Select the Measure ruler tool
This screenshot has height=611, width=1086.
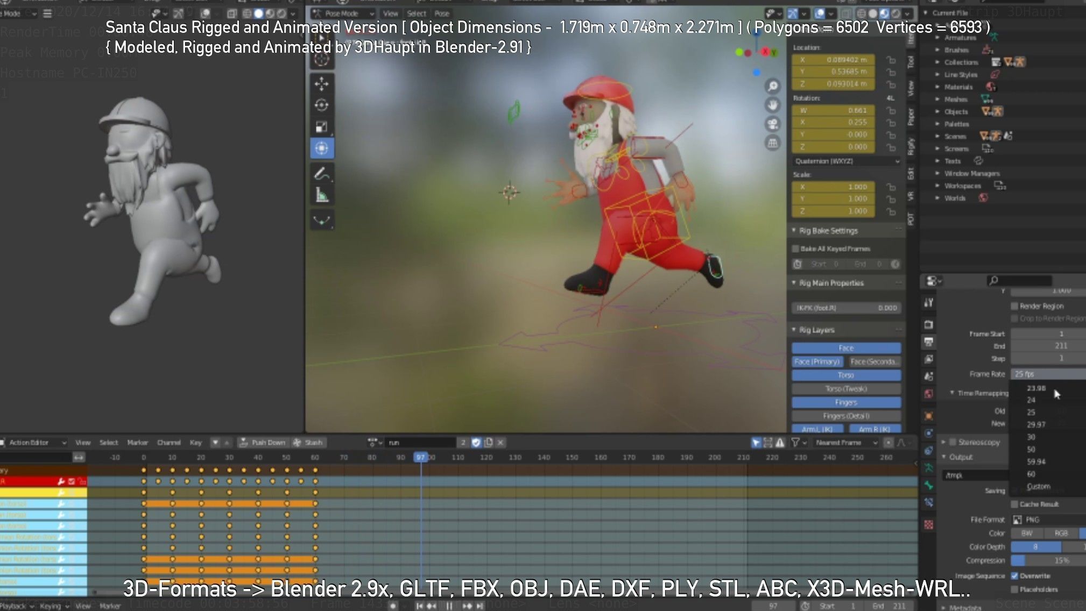click(322, 195)
